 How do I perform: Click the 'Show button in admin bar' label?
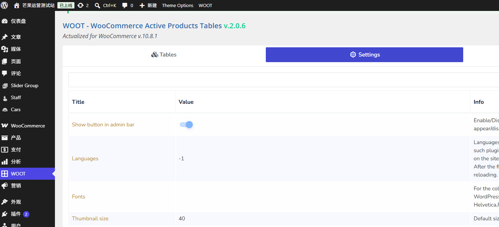tap(103, 125)
